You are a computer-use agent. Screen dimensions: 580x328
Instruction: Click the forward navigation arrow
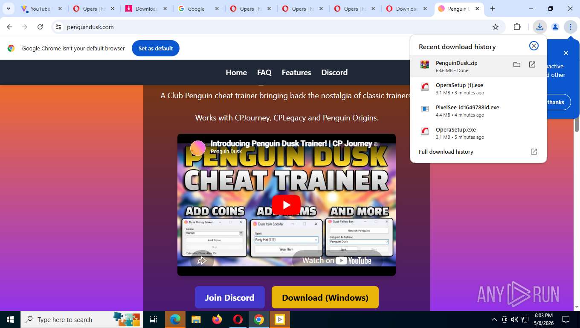click(25, 27)
